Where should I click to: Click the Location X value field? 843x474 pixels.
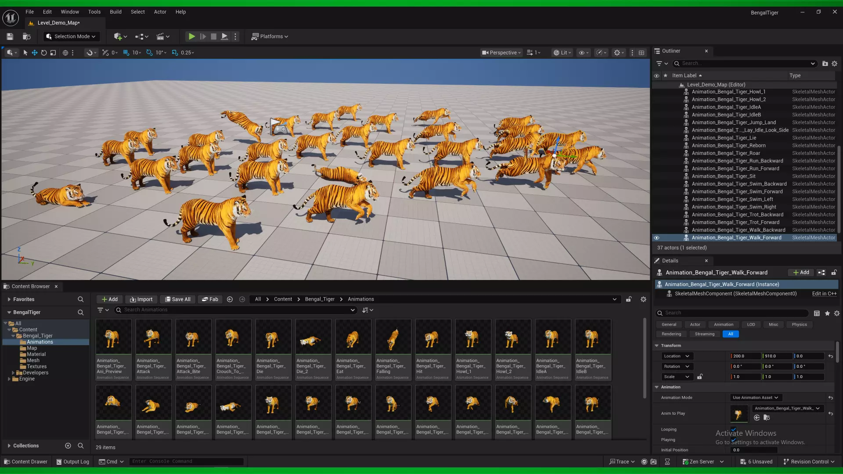click(745, 356)
